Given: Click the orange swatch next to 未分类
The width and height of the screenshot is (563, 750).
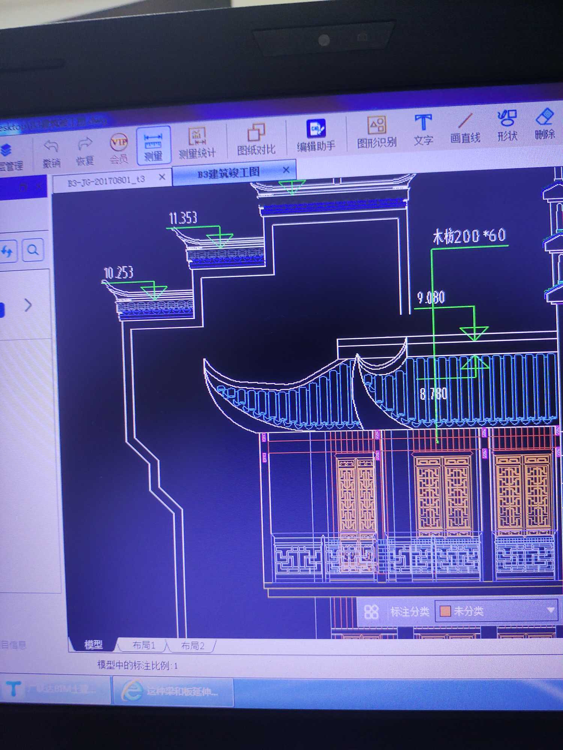Looking at the screenshot, I should pyautogui.click(x=445, y=611).
